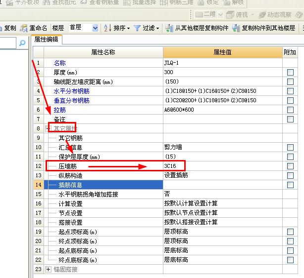Screen dimensions: 304x278
Task: Click the 批量选择 toolbar icon
Action: click(127, 2)
